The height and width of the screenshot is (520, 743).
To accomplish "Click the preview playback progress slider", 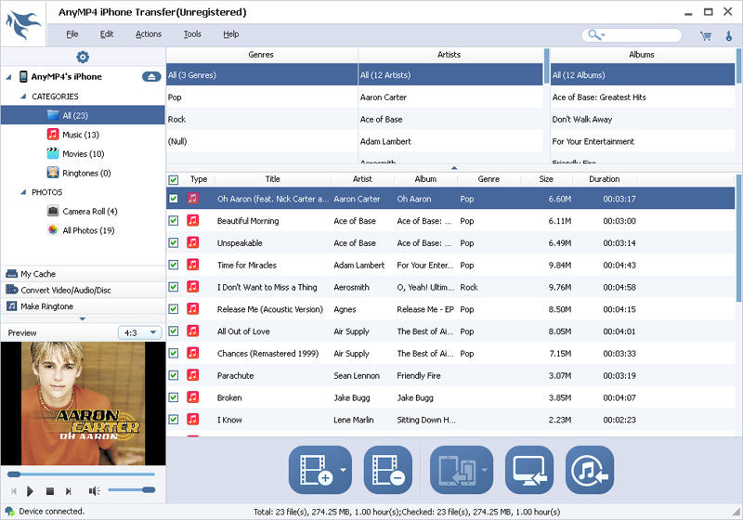I will tap(81, 474).
